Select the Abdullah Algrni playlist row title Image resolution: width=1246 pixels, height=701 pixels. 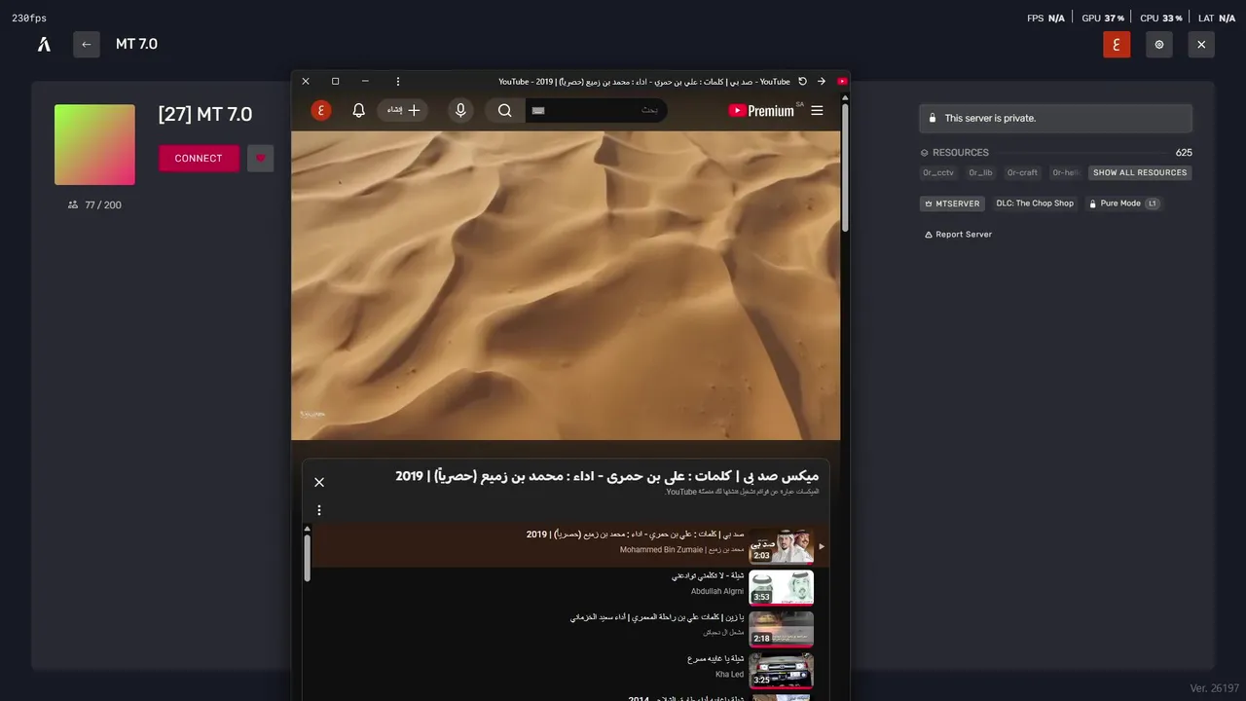[708, 576]
